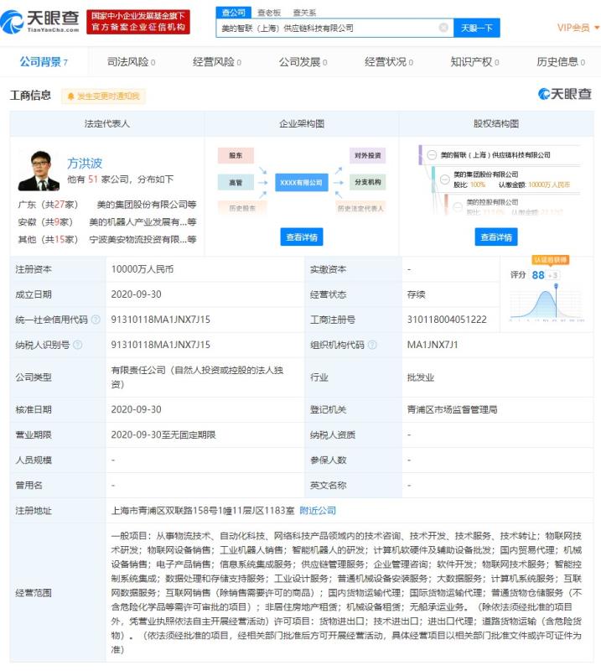
Task: Open legal representative 方洪波 link
Action: (85, 164)
